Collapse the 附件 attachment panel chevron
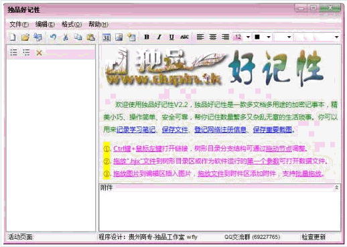The image size is (347, 247). point(336,187)
